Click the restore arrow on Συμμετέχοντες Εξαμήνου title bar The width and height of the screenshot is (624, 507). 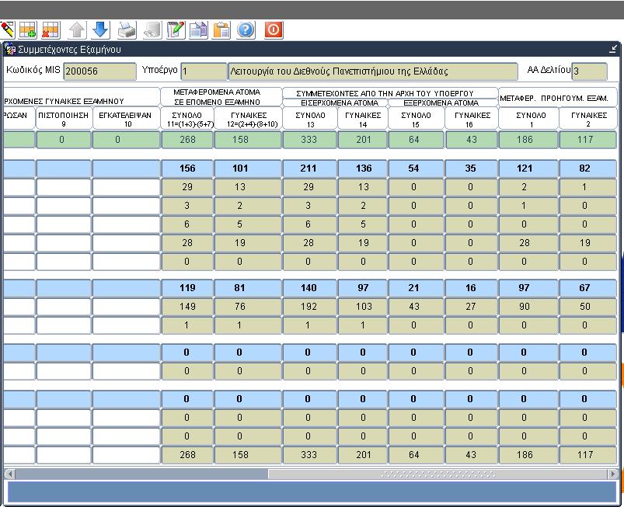click(x=613, y=50)
